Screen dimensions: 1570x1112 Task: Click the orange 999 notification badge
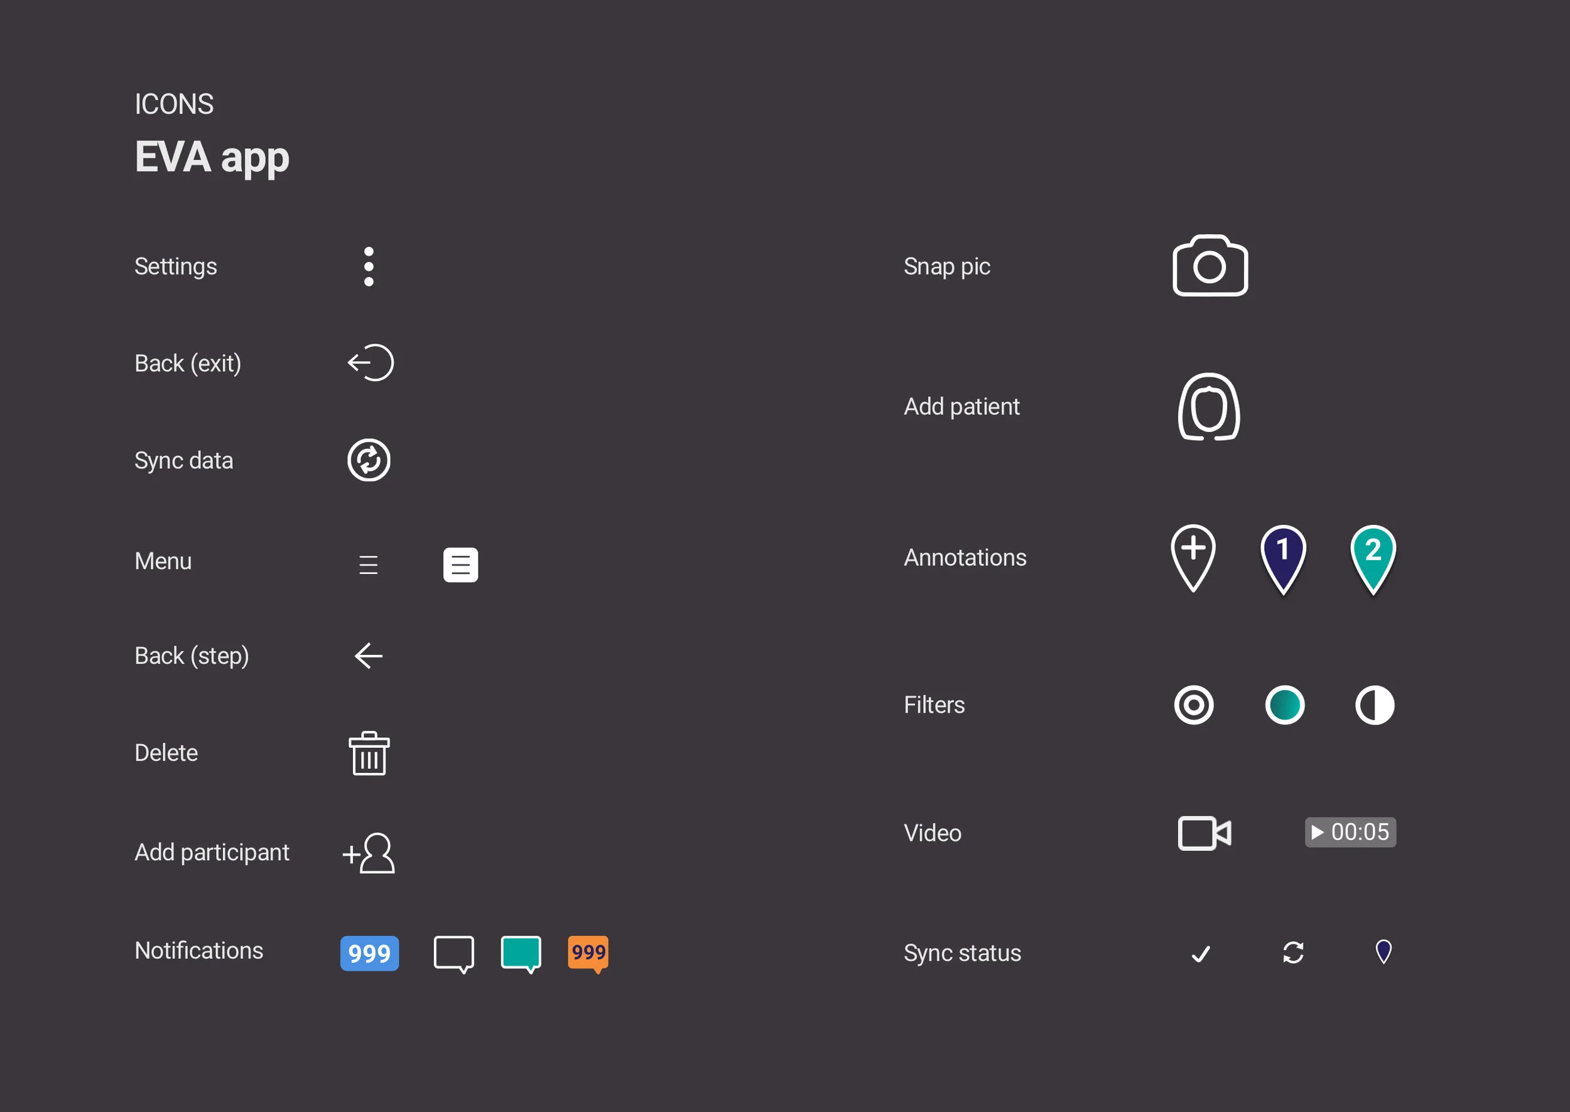pos(587,953)
